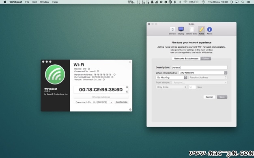254x158 pixels.
Task: Click the green WiFiSpoof logo icon
Action: click(55, 74)
